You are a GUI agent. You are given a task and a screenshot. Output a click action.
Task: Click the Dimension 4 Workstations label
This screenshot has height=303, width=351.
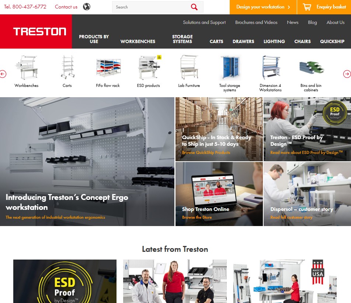(270, 88)
